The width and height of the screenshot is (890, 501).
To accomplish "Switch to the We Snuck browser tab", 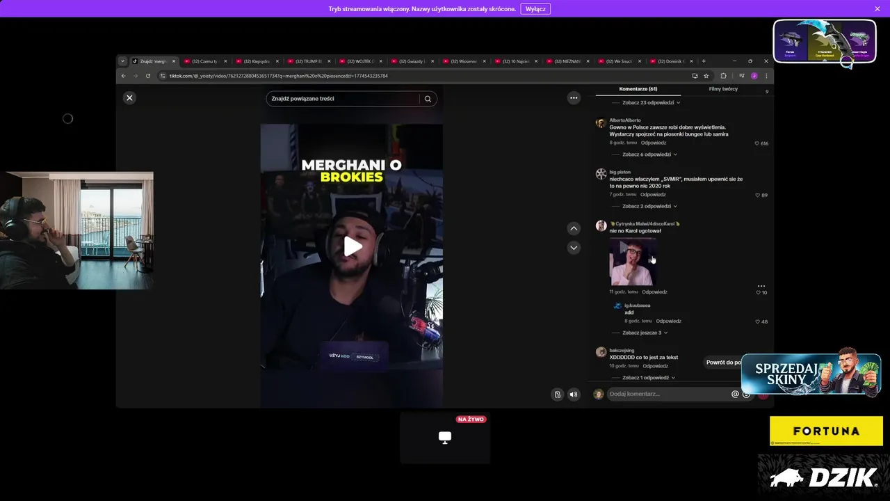I will click(x=619, y=61).
